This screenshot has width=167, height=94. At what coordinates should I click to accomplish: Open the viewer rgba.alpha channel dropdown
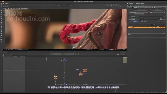[x=9, y=5]
